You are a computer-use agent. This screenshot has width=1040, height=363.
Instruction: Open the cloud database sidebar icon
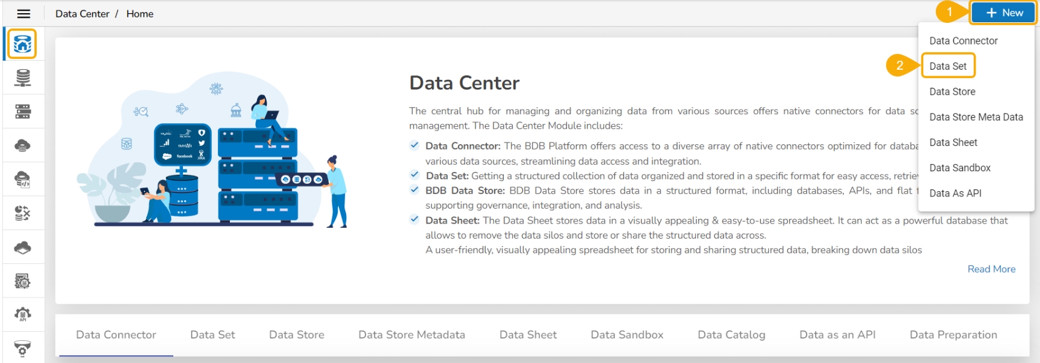[23, 145]
